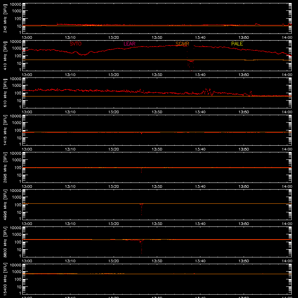Click the 10 value on the 1415 MHz axis
Screen dimensions: 298x298
coord(19,138)
